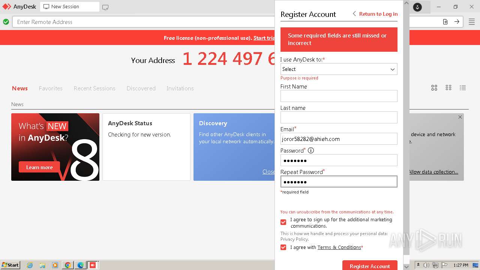The image size is (480, 270).
Task: Click Return to Log in link
Action: pyautogui.click(x=378, y=14)
